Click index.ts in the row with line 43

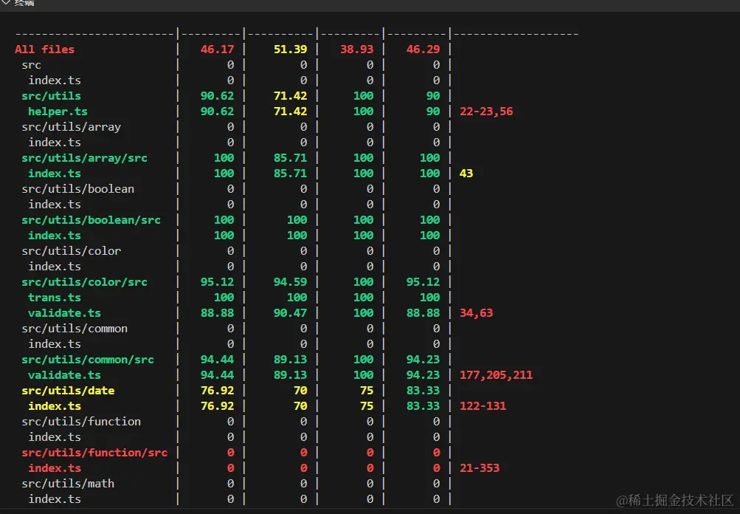click(x=55, y=174)
